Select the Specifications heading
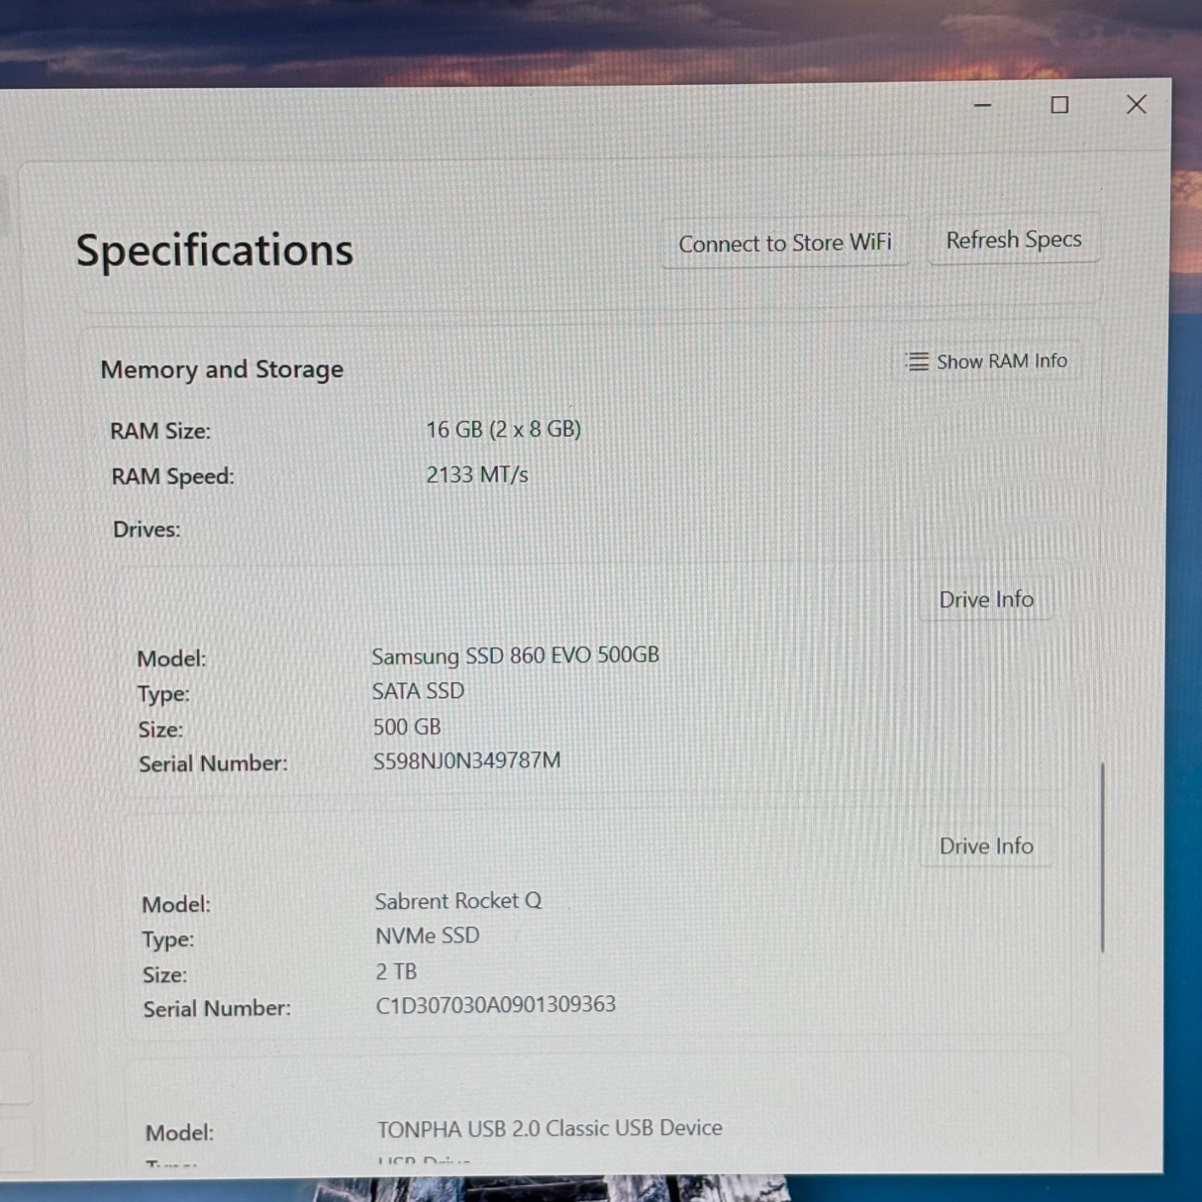Image resolution: width=1202 pixels, height=1202 pixels. pos(215,250)
